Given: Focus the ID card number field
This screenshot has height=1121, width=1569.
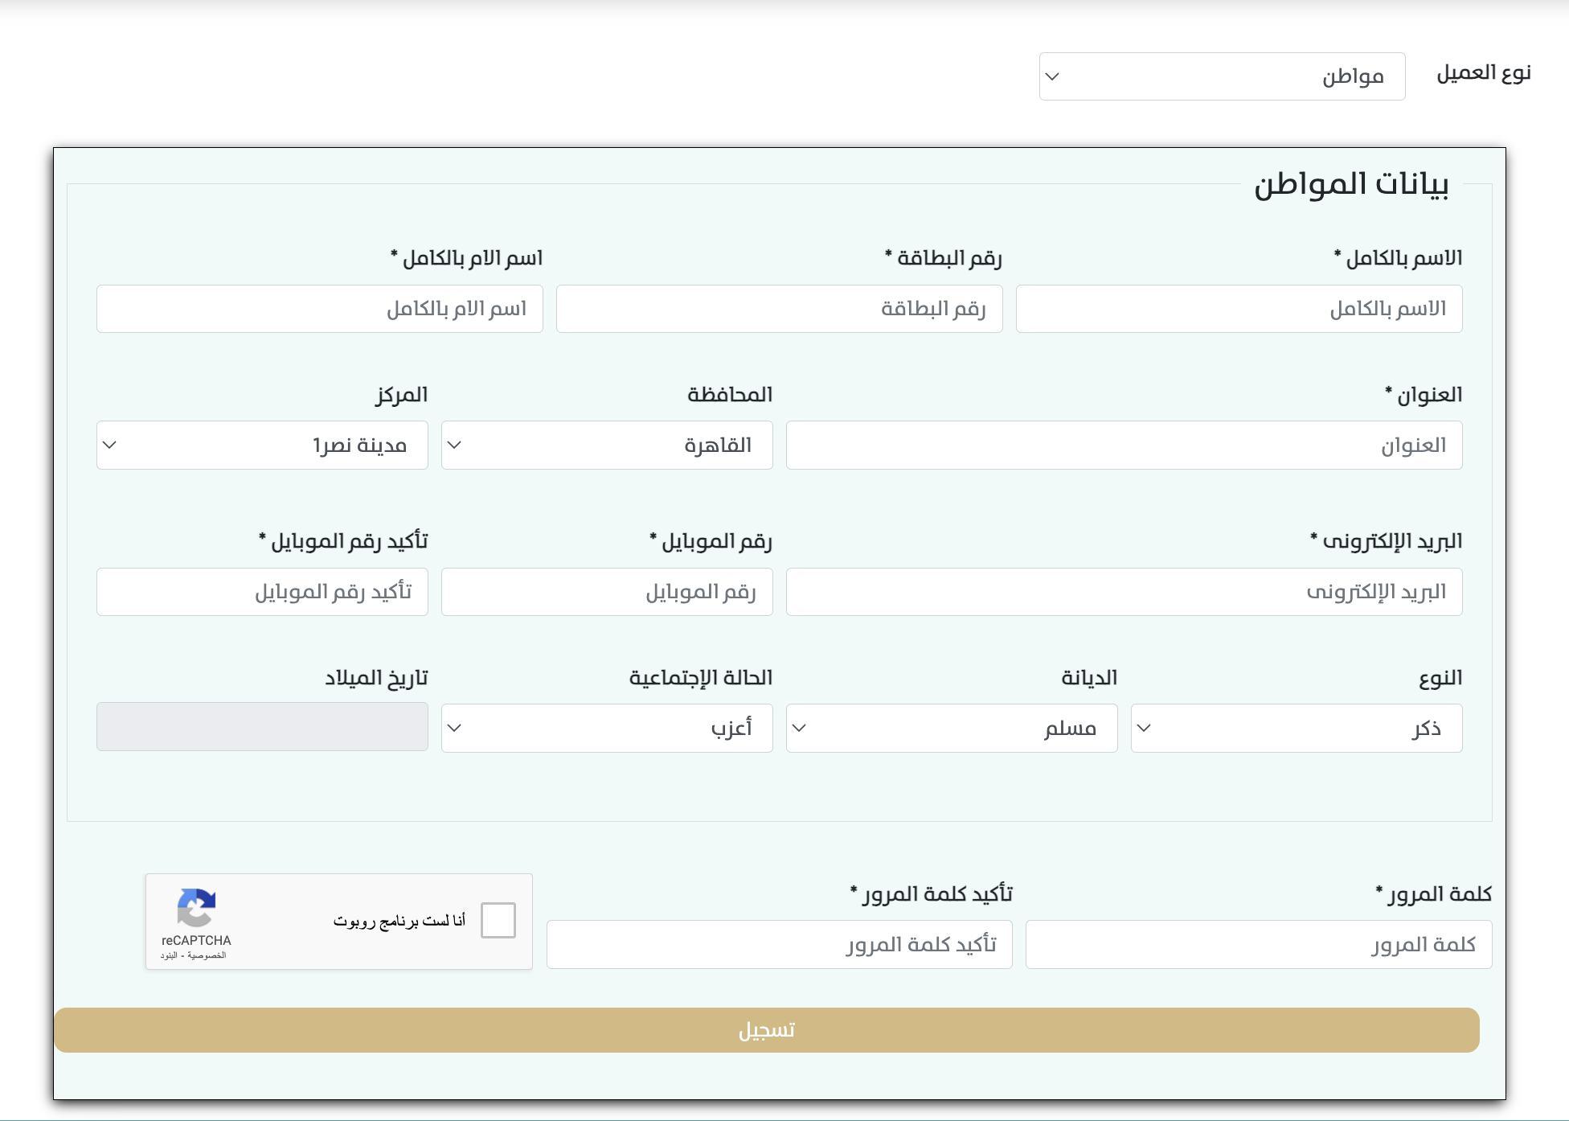Looking at the screenshot, I should tap(778, 309).
